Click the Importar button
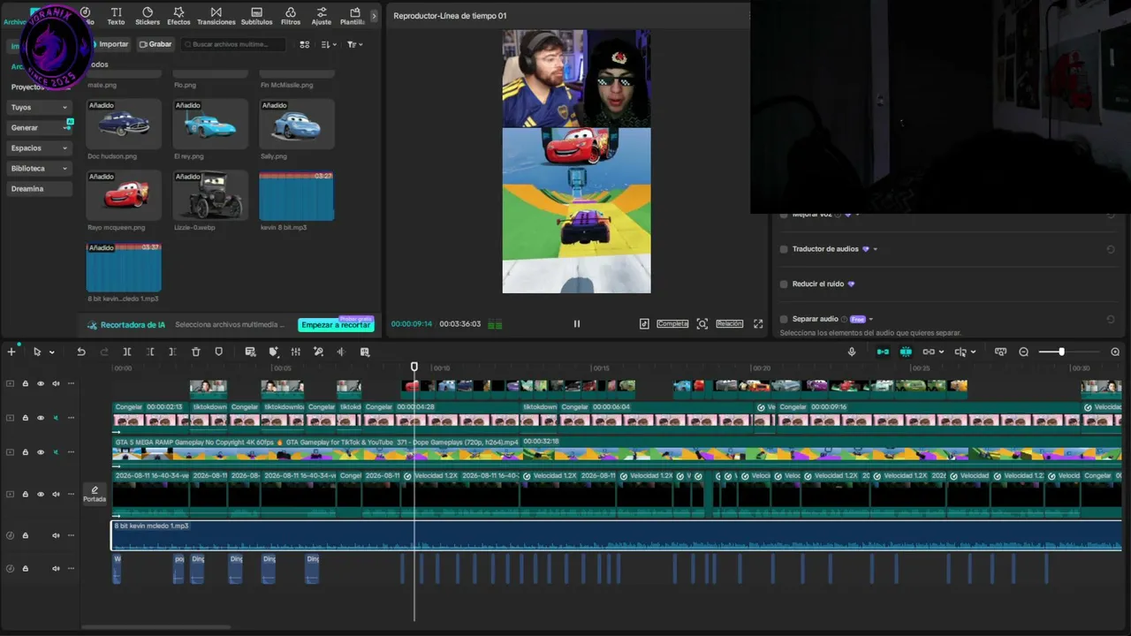1131x636 pixels. coord(109,44)
